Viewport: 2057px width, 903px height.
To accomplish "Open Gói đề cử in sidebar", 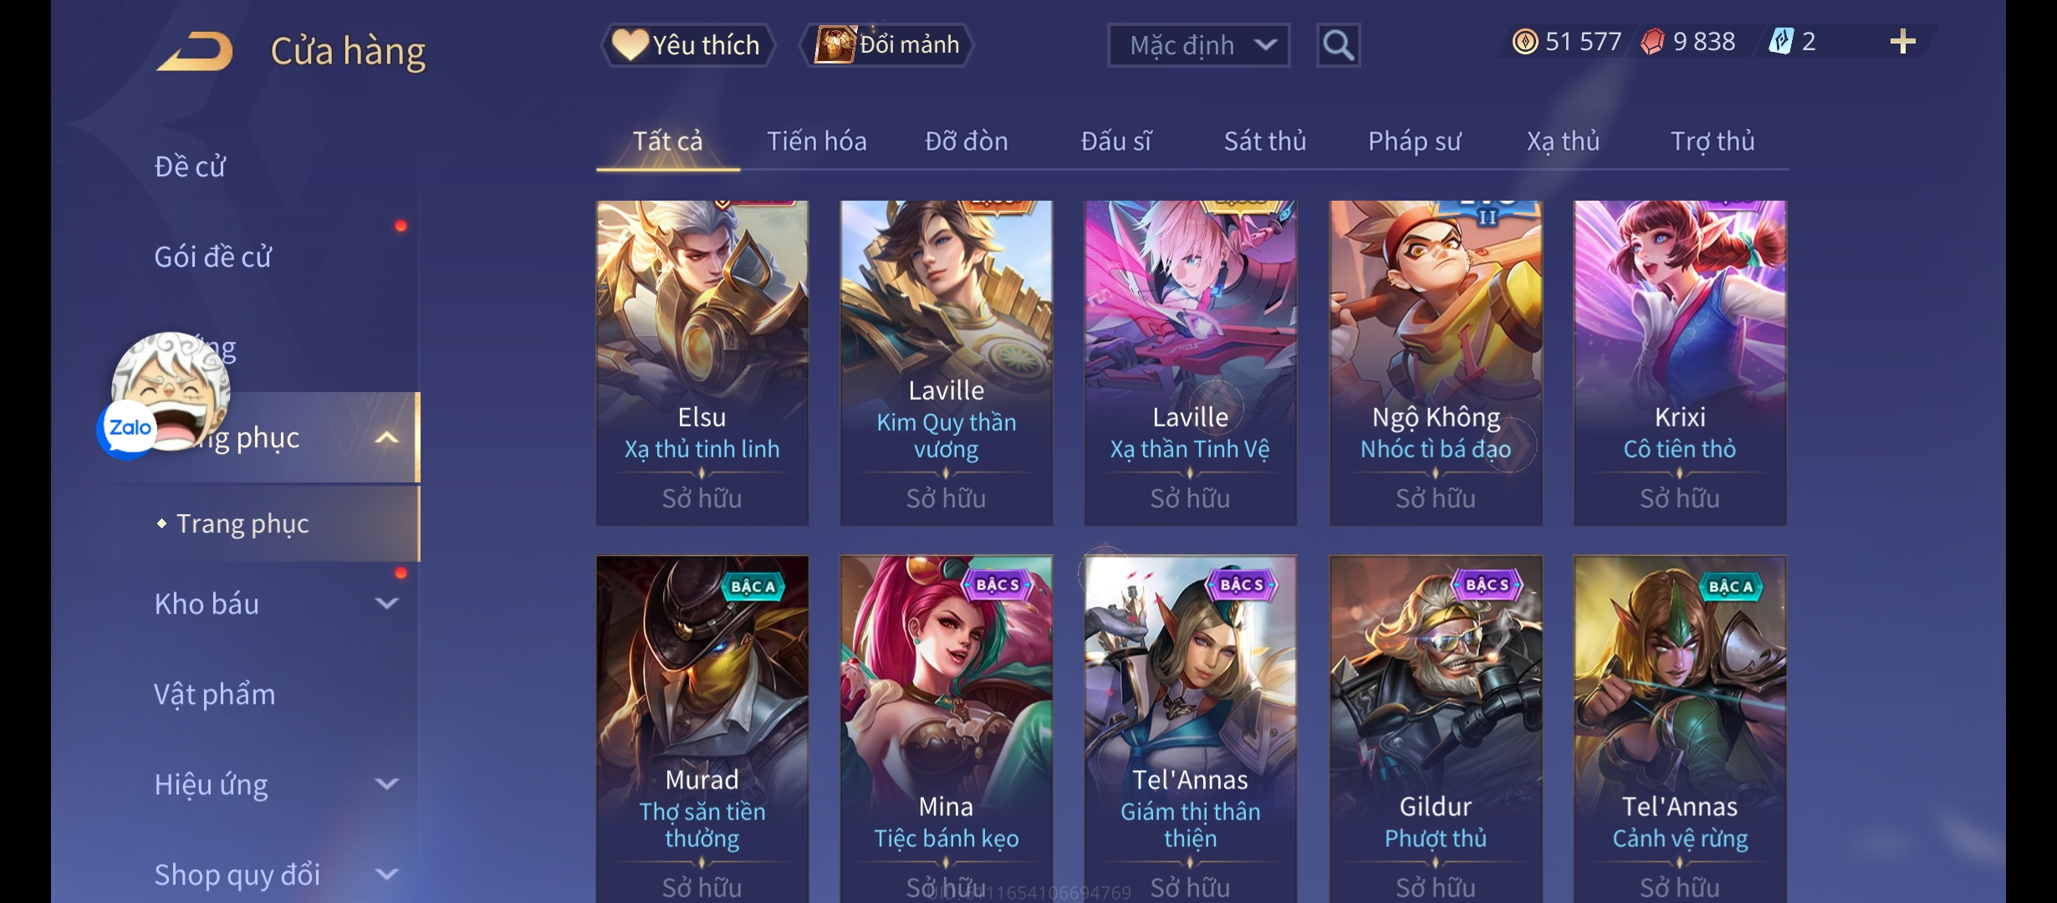I will pos(212,257).
